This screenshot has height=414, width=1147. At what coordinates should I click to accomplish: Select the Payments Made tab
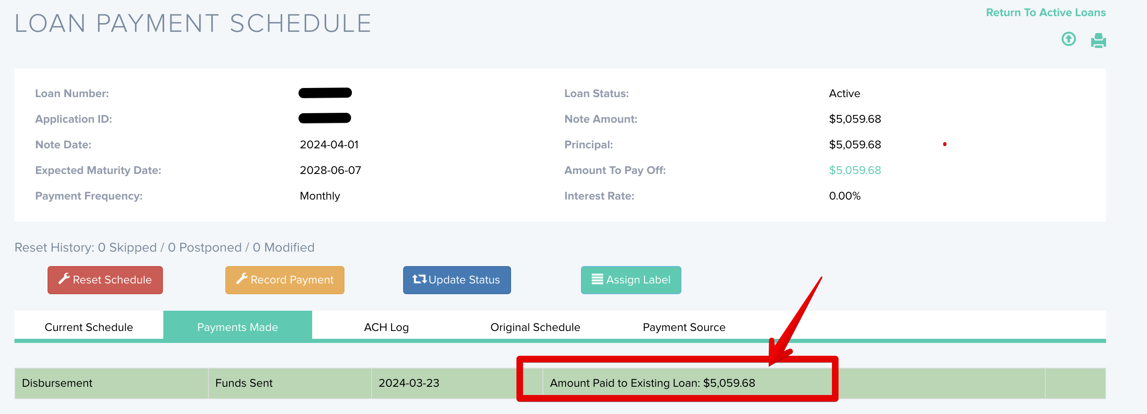pyautogui.click(x=237, y=327)
